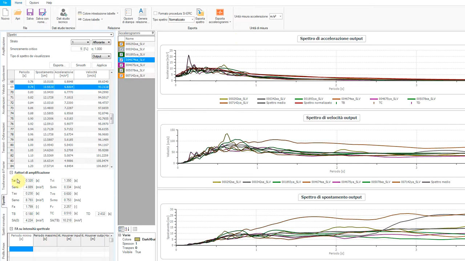
Task: Click the Applica button
Action: point(102,65)
